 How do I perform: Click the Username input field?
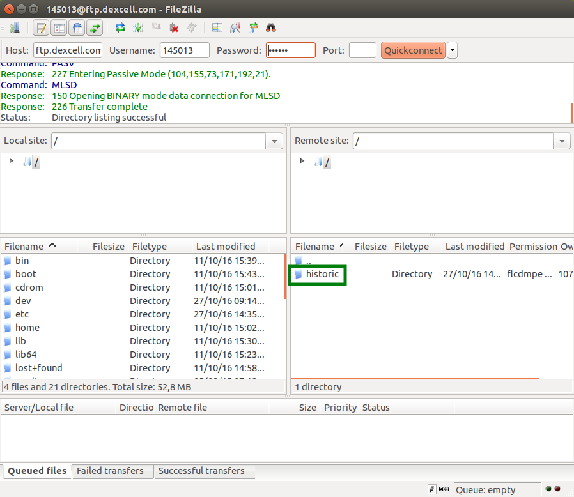[x=185, y=50]
